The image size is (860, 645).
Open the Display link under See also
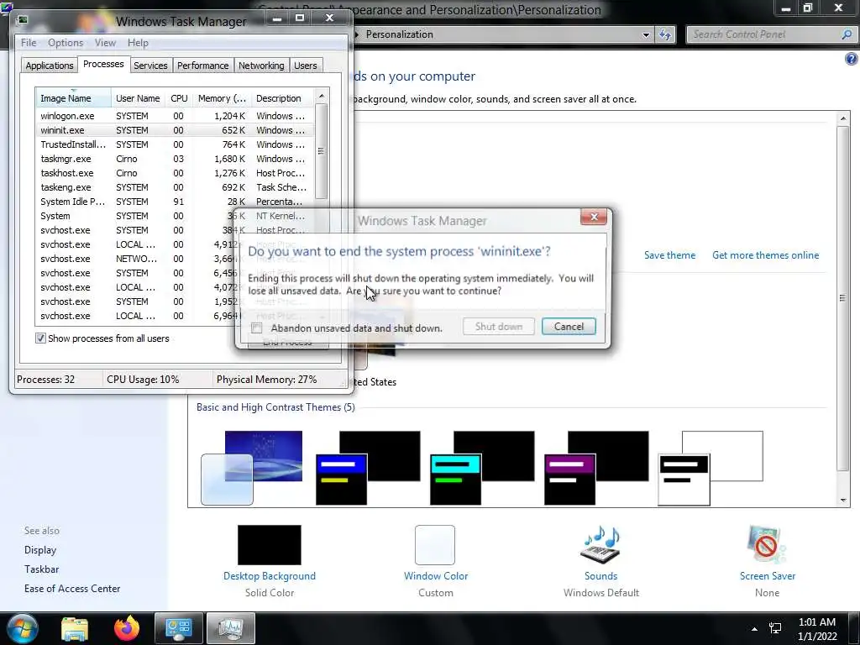click(x=40, y=549)
